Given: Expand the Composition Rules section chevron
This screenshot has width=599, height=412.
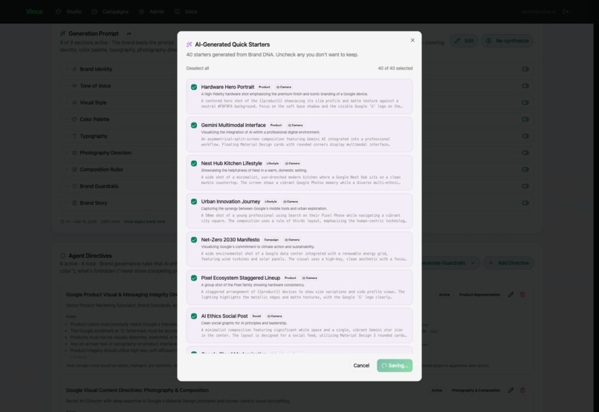Looking at the screenshot, I should click(66, 169).
